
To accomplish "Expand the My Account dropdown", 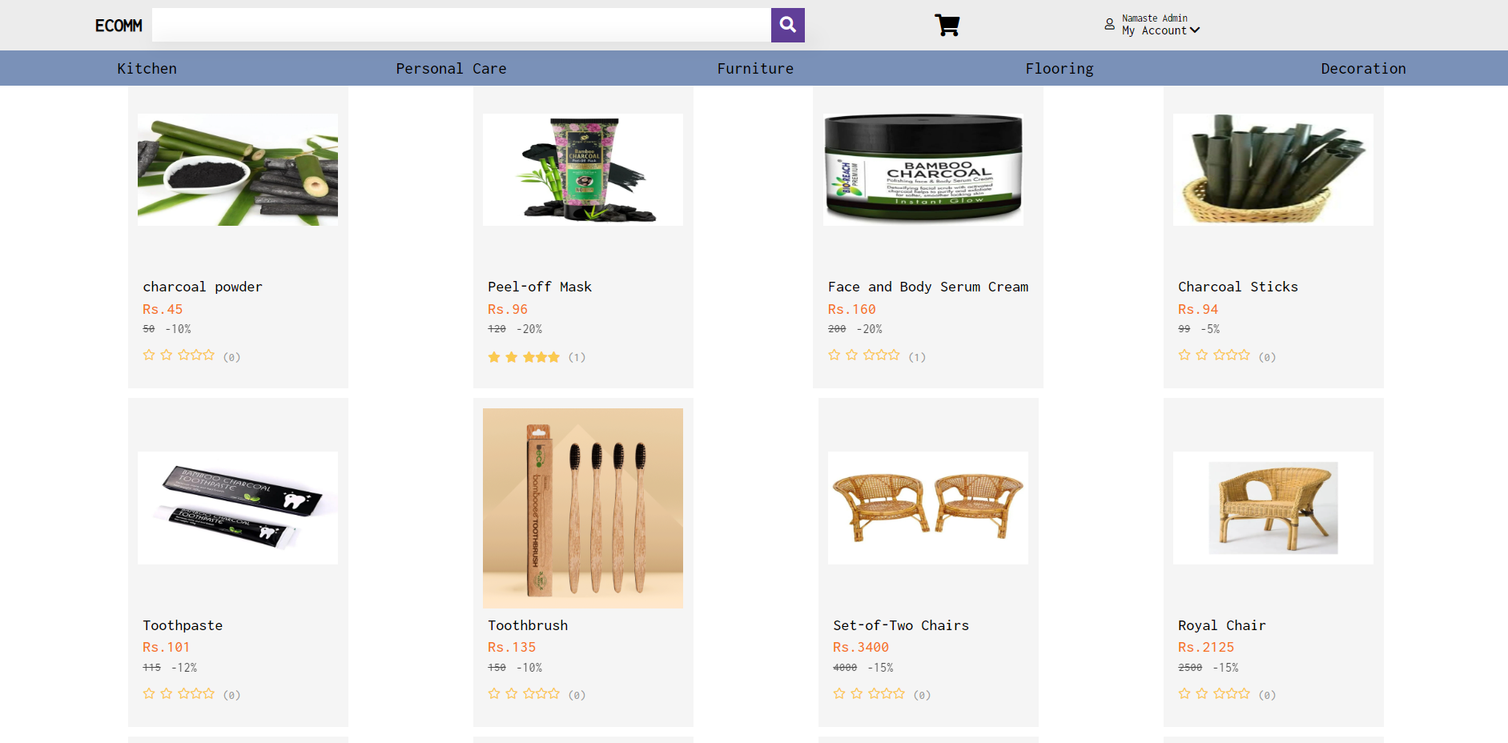I will [x=1160, y=30].
